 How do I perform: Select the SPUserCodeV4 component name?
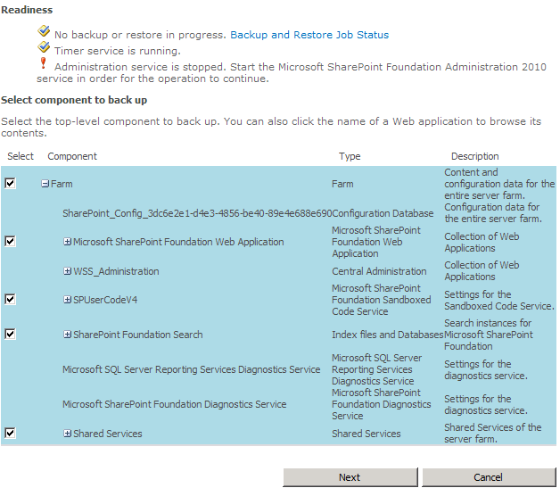click(x=105, y=300)
